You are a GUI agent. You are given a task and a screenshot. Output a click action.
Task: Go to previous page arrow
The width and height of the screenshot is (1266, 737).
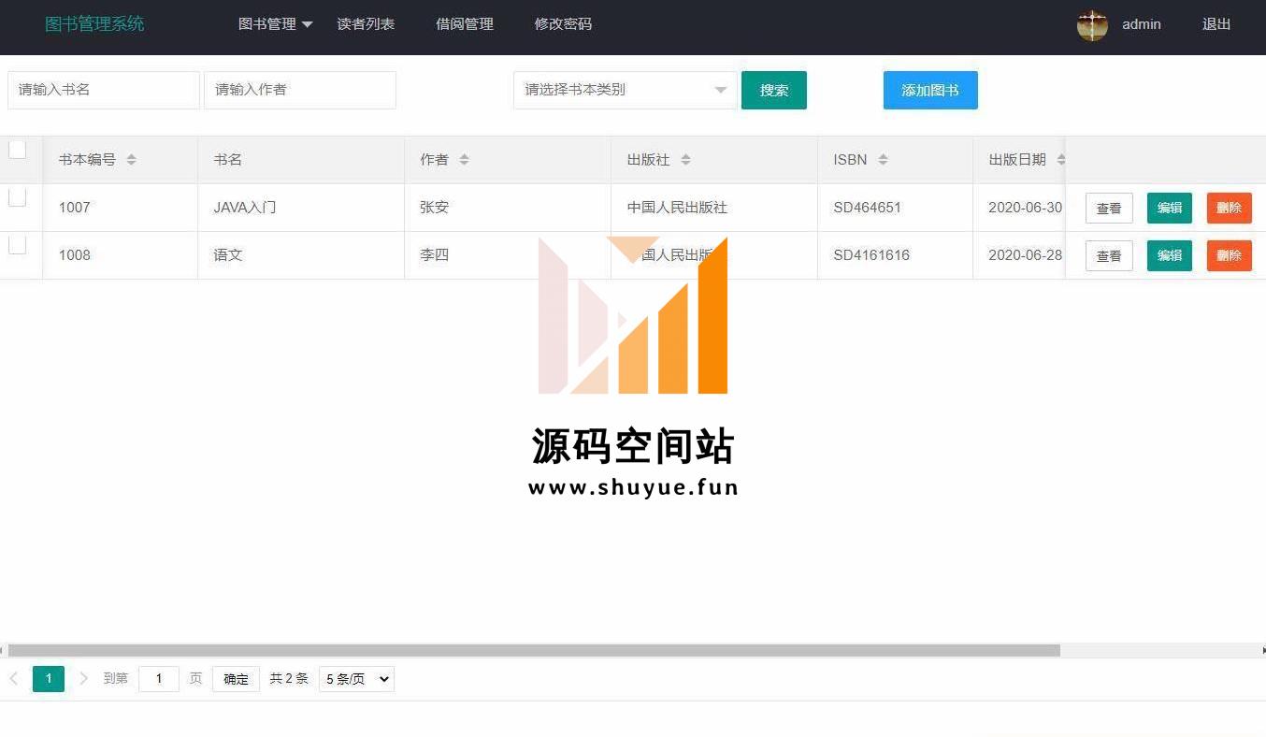click(x=14, y=679)
